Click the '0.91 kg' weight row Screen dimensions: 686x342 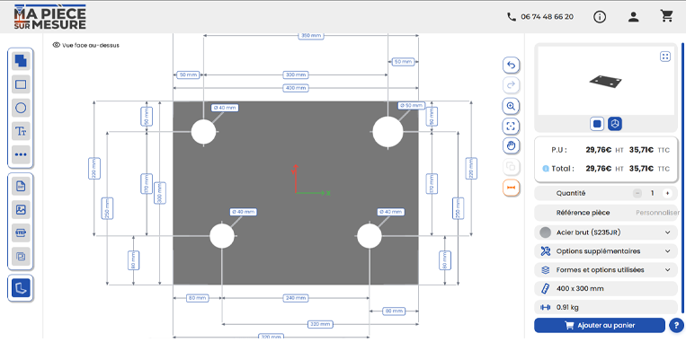[606, 308]
